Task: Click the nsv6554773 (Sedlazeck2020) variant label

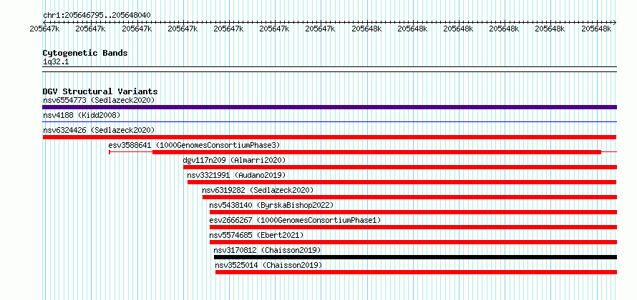Action: [x=99, y=100]
